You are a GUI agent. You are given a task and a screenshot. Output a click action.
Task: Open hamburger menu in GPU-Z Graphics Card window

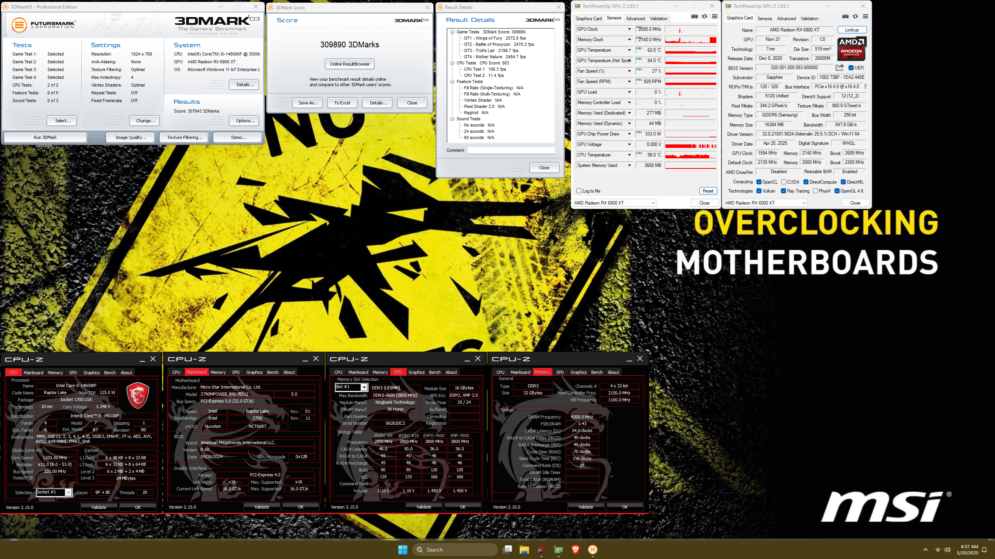point(865,17)
